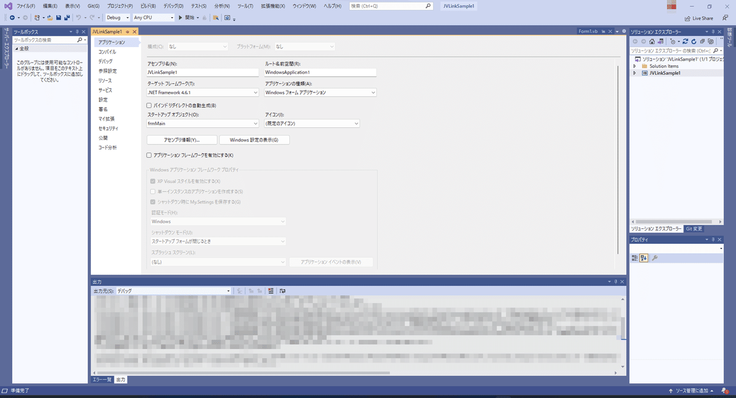Image resolution: width=736 pixels, height=398 pixels.
Task: Click the Save All icon in the toolbar
Action: click(66, 17)
